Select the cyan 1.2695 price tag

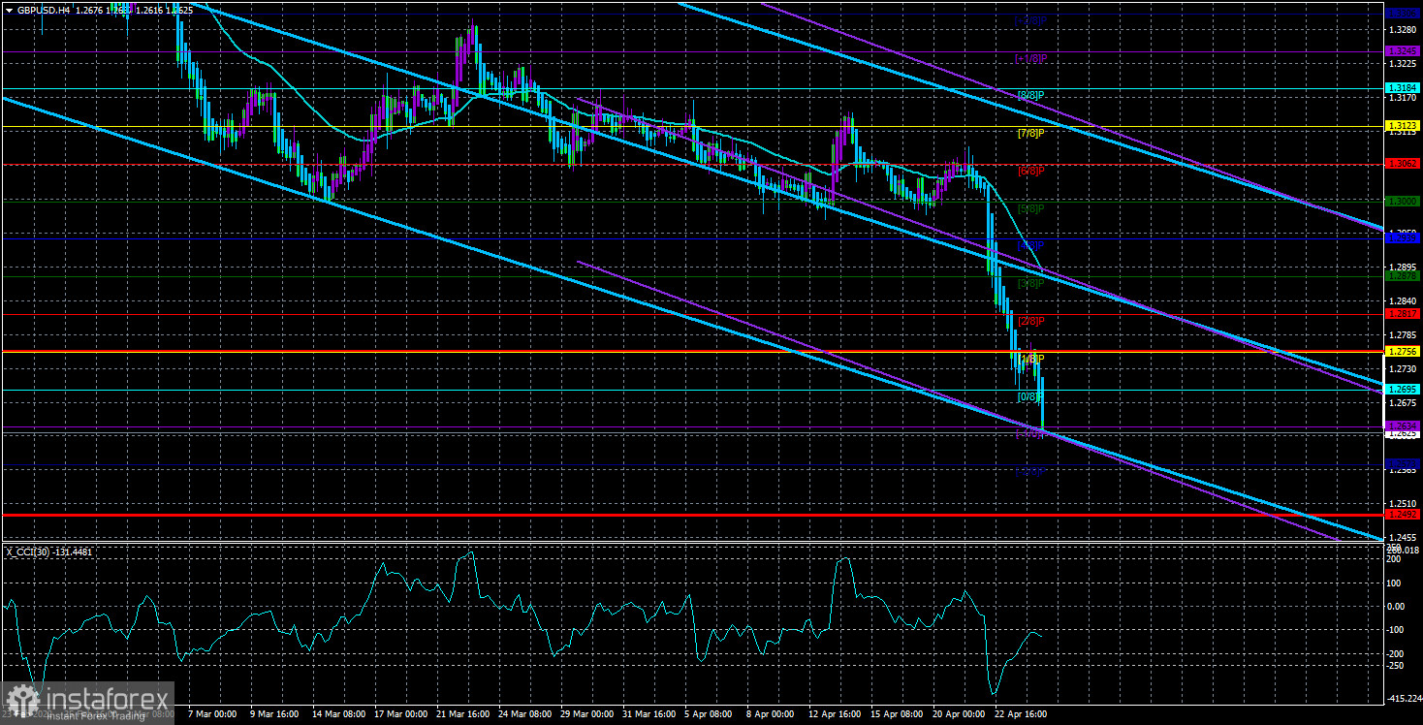click(x=1404, y=390)
